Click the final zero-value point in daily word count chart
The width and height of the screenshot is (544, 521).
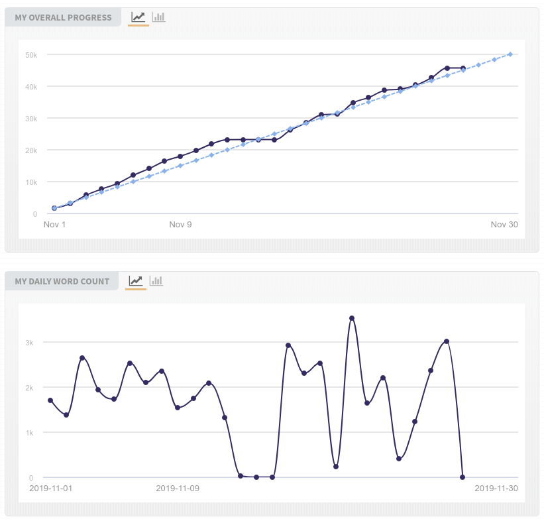[x=462, y=477]
